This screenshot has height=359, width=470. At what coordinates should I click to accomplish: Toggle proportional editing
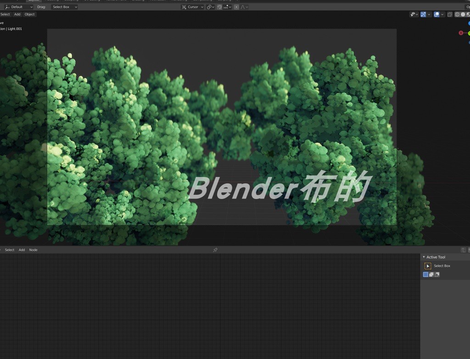click(x=236, y=7)
